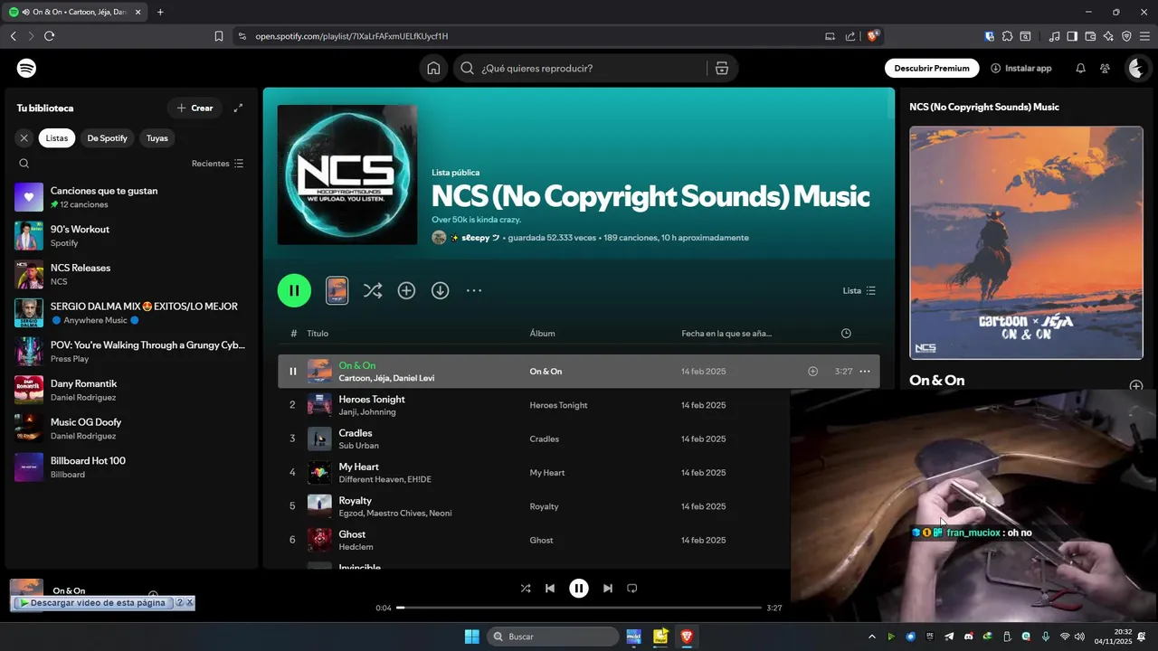Open the user profile avatar menu
The width and height of the screenshot is (1158, 651).
[1137, 68]
